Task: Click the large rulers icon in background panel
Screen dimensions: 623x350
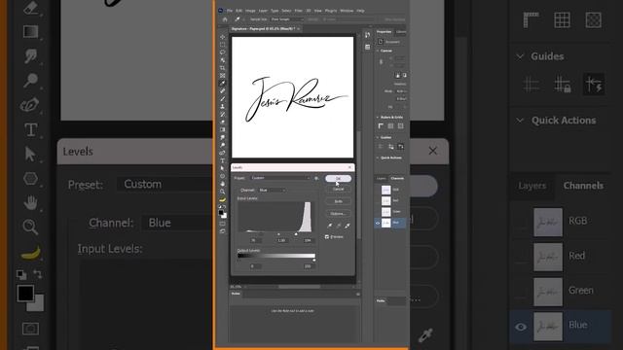Action: pos(531,19)
